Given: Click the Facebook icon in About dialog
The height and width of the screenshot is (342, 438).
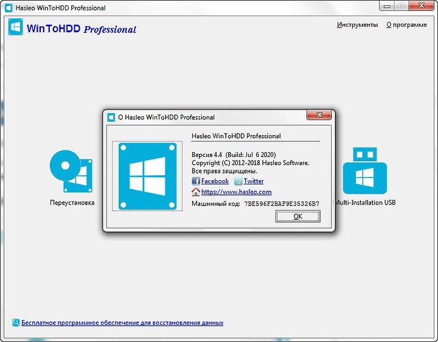Looking at the screenshot, I should coord(196,181).
